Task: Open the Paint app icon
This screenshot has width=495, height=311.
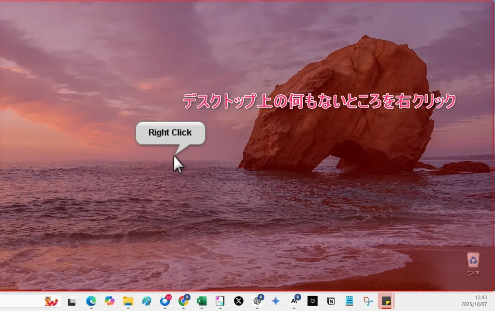Action: pyautogui.click(x=146, y=301)
